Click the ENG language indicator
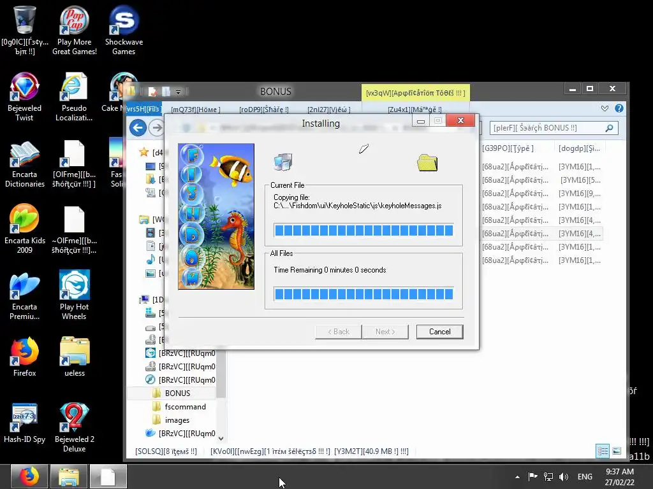Viewport: 653px width, 489px height. 585,476
